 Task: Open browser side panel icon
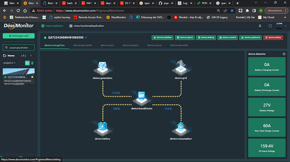tap(254, 11)
